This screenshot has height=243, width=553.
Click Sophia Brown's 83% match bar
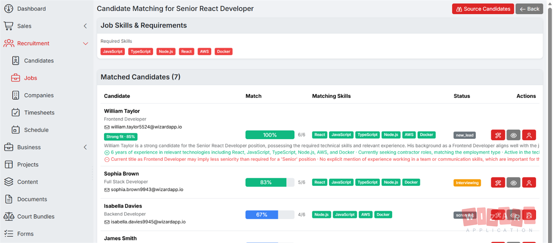pyautogui.click(x=270, y=182)
